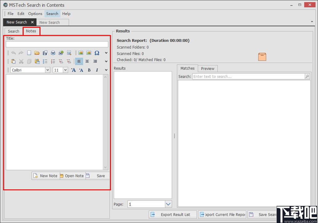Screen dimensions: 318x223
Task: Switch to the Search sub-tab
Action: tap(13, 31)
